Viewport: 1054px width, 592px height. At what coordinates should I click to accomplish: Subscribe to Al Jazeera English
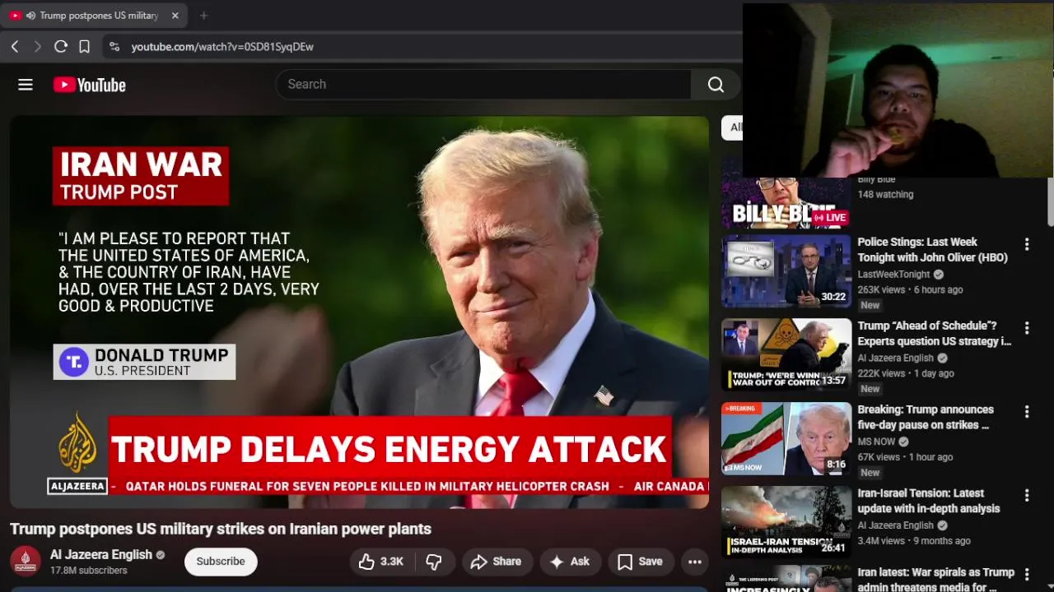(x=221, y=562)
